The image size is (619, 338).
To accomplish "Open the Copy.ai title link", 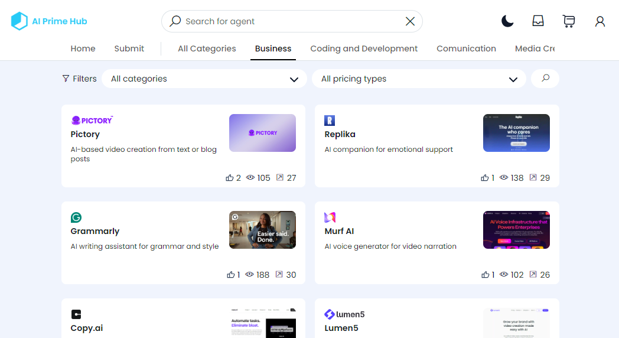I will [86, 328].
